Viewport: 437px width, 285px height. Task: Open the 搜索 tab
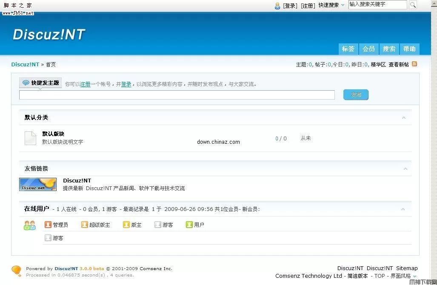click(389, 49)
